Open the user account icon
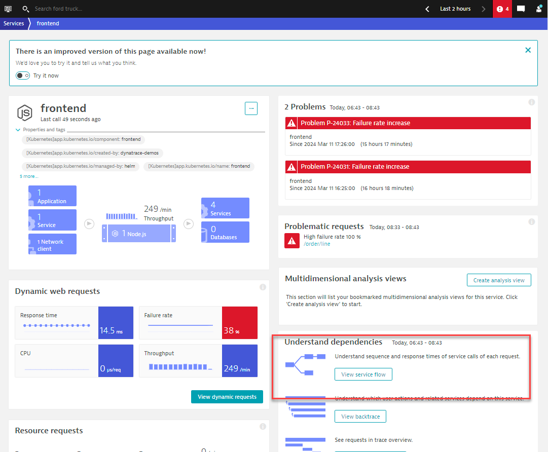The height and width of the screenshot is (452, 548). [539, 9]
